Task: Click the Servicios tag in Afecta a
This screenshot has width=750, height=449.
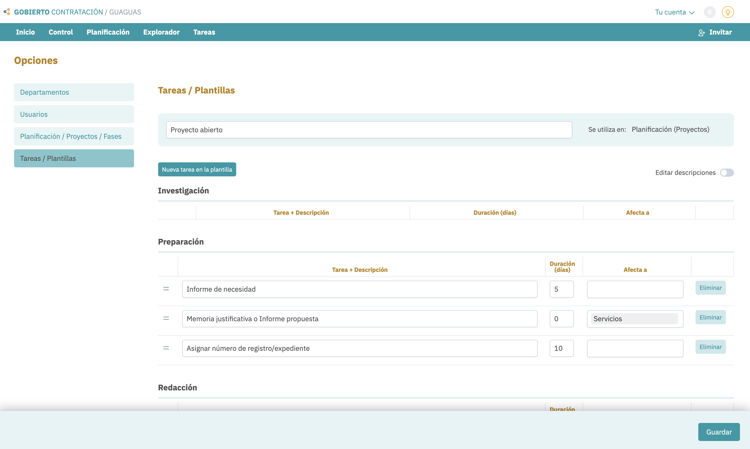Action: pyautogui.click(x=634, y=319)
